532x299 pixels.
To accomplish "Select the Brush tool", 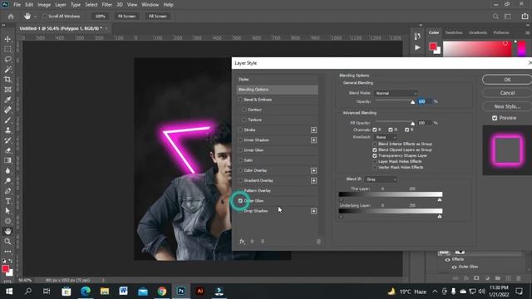I will [7, 120].
